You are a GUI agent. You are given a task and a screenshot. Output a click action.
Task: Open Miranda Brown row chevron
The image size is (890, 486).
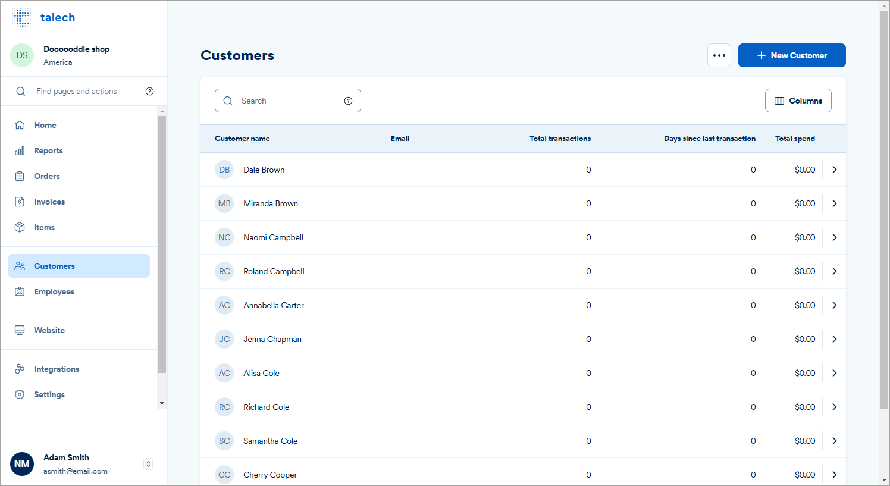click(834, 203)
